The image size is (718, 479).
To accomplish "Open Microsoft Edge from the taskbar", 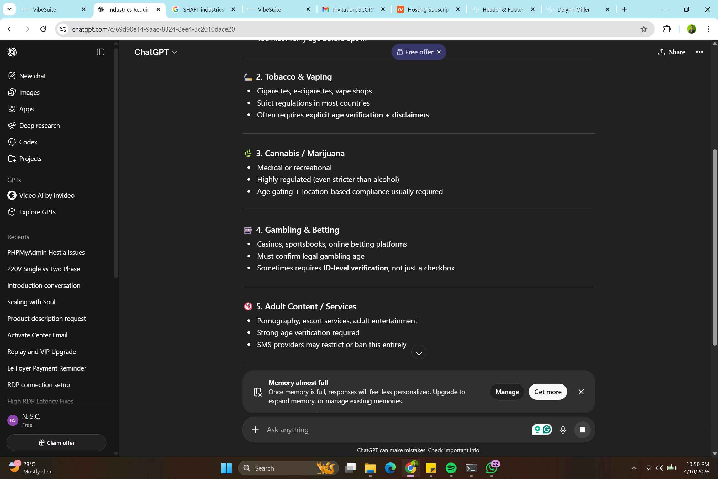I will tap(390, 468).
